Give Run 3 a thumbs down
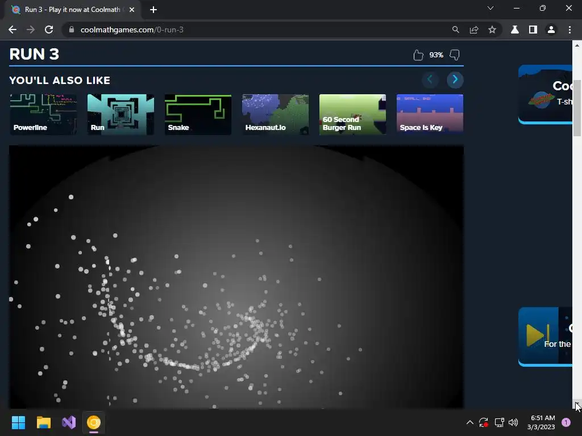This screenshot has height=436, width=582. 455,55
